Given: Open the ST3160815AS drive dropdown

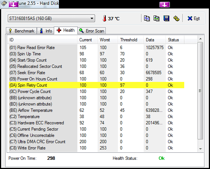Looking at the screenshot, I should tap(51, 18).
